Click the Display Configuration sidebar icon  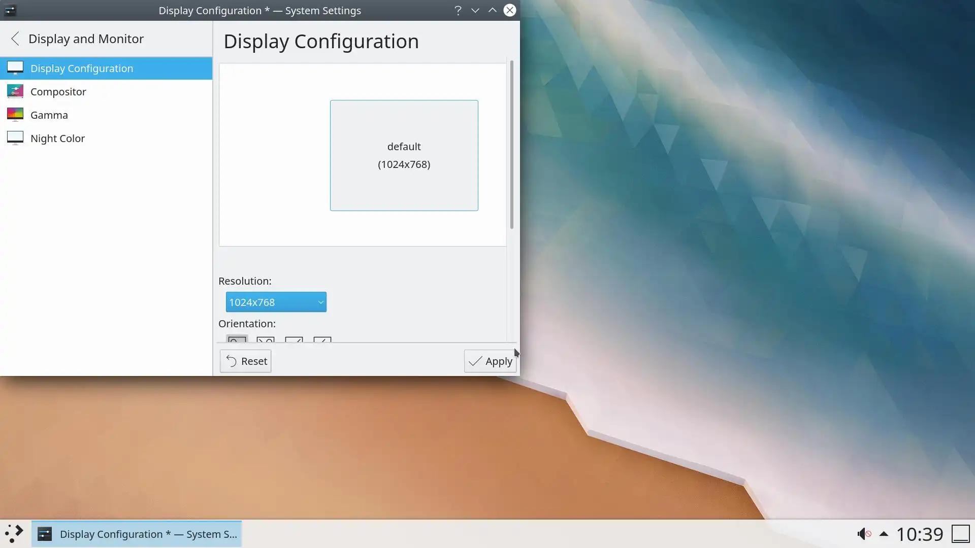tap(15, 68)
